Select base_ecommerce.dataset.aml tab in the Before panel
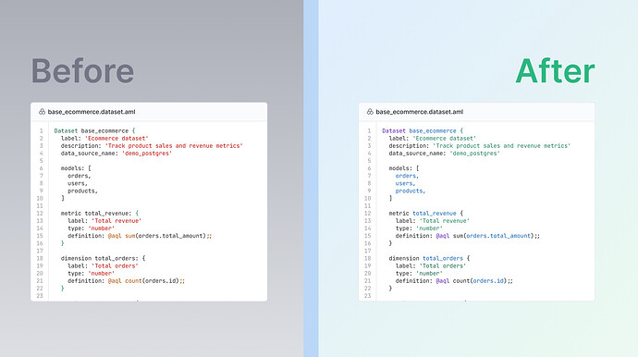The height and width of the screenshot is (357, 638). (x=92, y=112)
